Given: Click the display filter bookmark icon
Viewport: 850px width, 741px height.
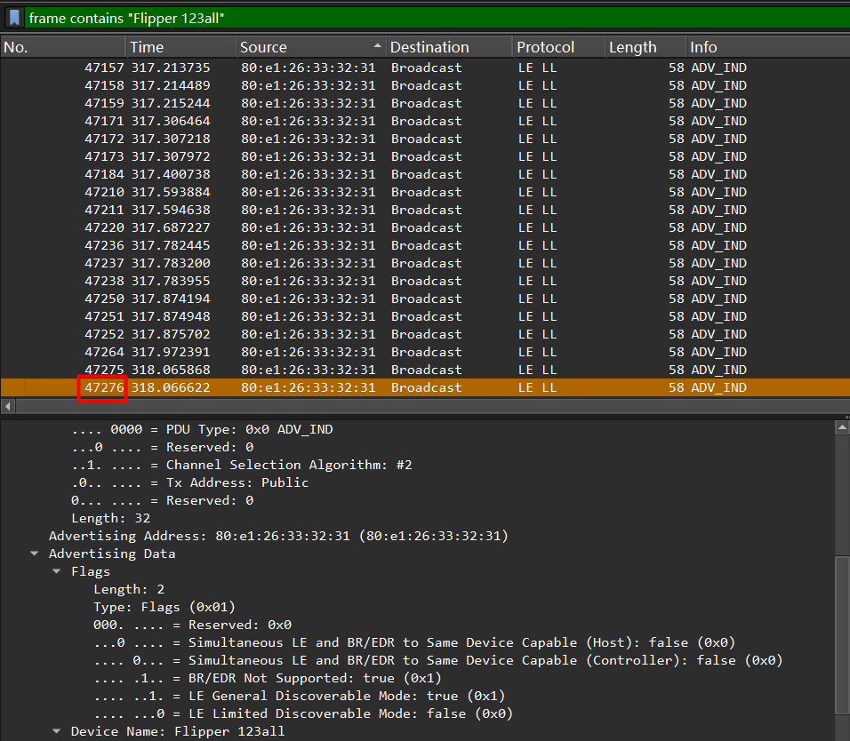Looking at the screenshot, I should pyautogui.click(x=14, y=18).
